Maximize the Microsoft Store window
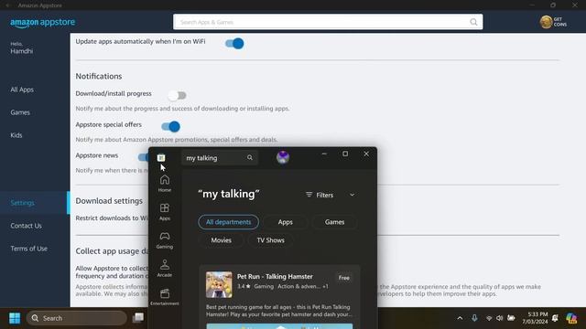Viewport: 586px width, 329px height. tap(345, 154)
